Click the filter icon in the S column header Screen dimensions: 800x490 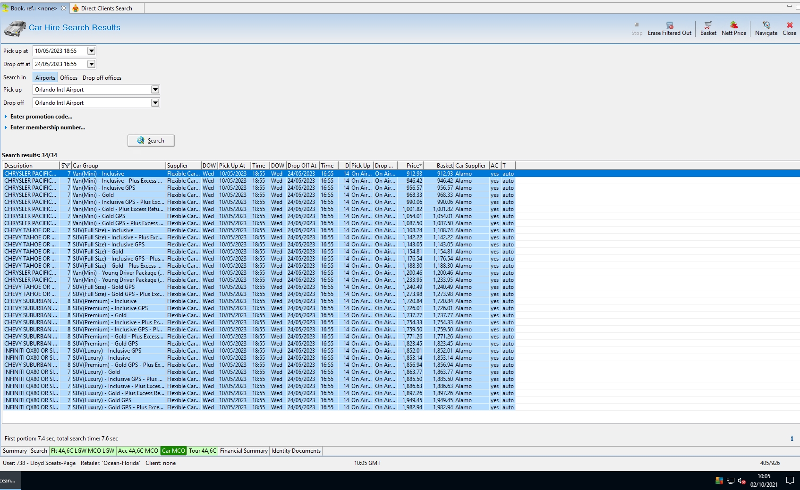tap(67, 166)
